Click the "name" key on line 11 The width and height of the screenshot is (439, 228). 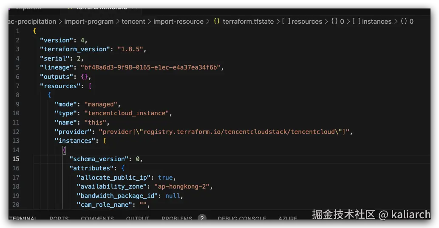pyautogui.click(x=66, y=122)
